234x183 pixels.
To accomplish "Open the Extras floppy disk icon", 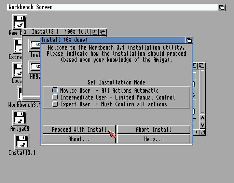I will (17, 46).
